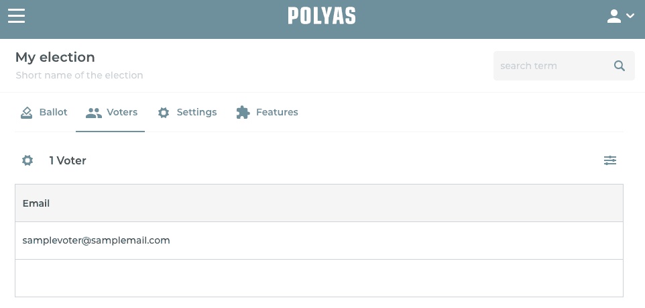Click the Features puzzle piece icon
The image size is (645, 308).
click(243, 113)
